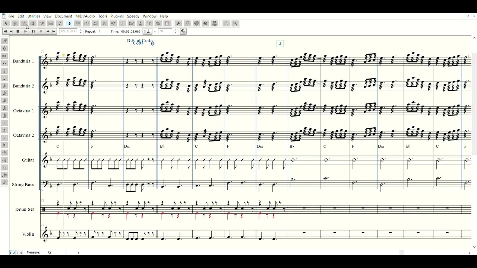Switch to layer 2
Image resolution: width=477 pixels, height=268 pixels.
tap(14, 253)
